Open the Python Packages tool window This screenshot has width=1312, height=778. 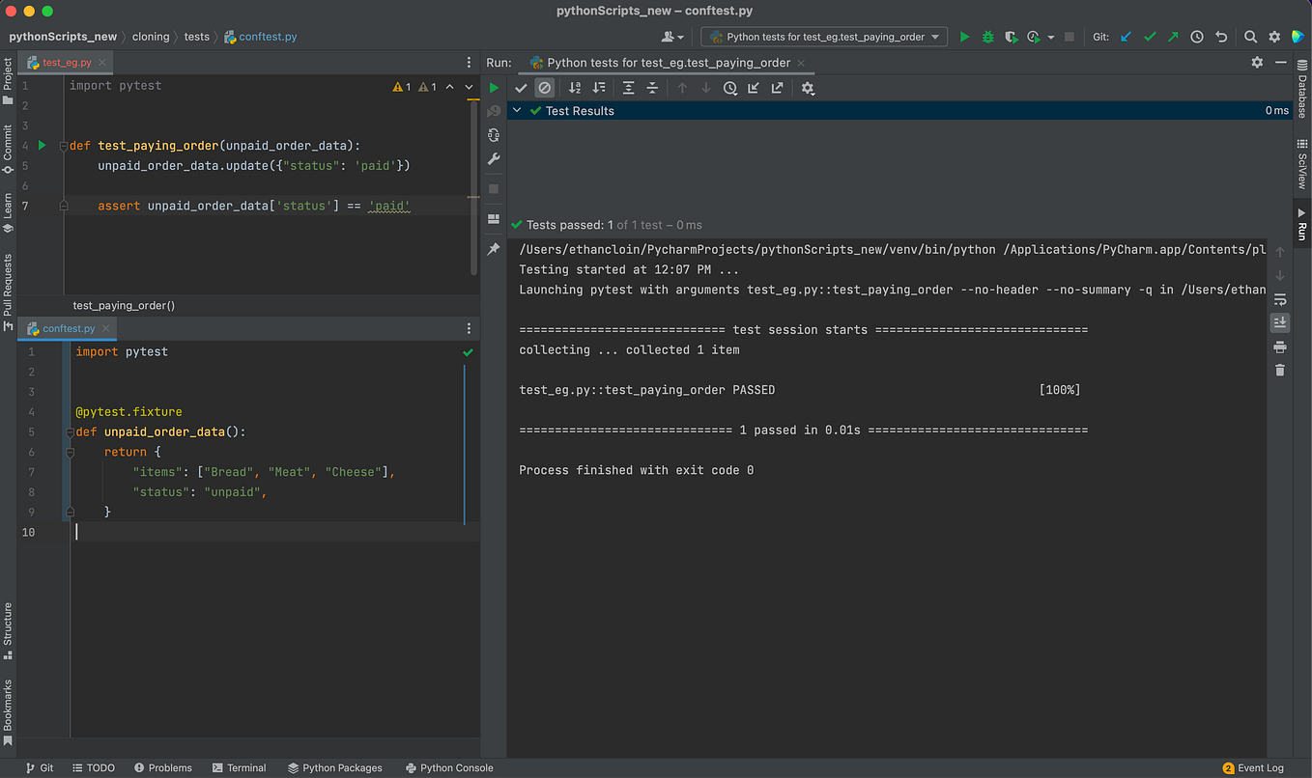click(x=335, y=767)
